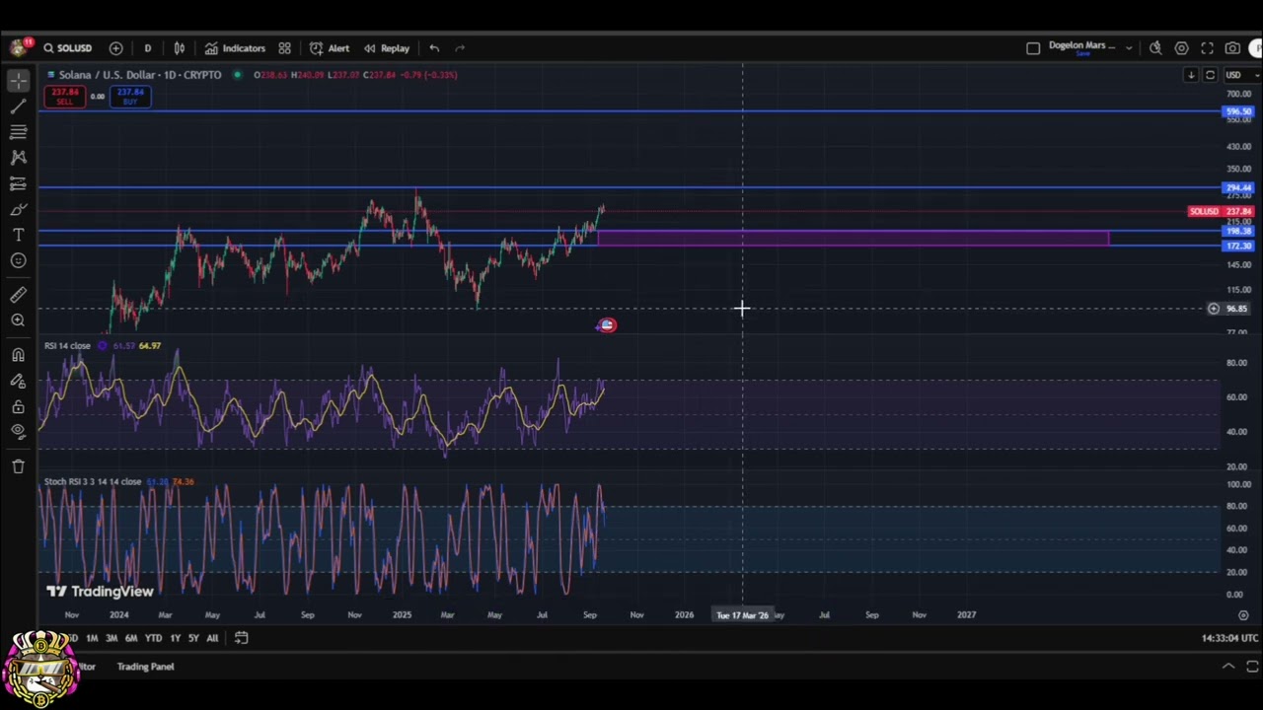The height and width of the screenshot is (710, 1263).
Task: Open the patterns drawing tools
Action: (x=18, y=158)
